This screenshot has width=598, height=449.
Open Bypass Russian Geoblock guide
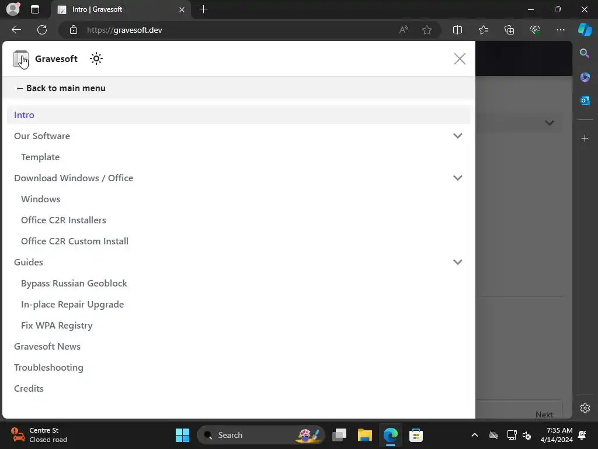pos(74,284)
